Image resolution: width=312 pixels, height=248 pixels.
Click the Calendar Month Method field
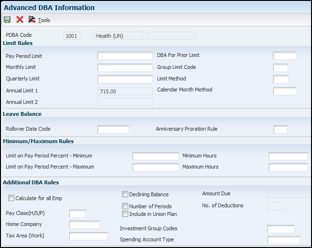click(285, 91)
